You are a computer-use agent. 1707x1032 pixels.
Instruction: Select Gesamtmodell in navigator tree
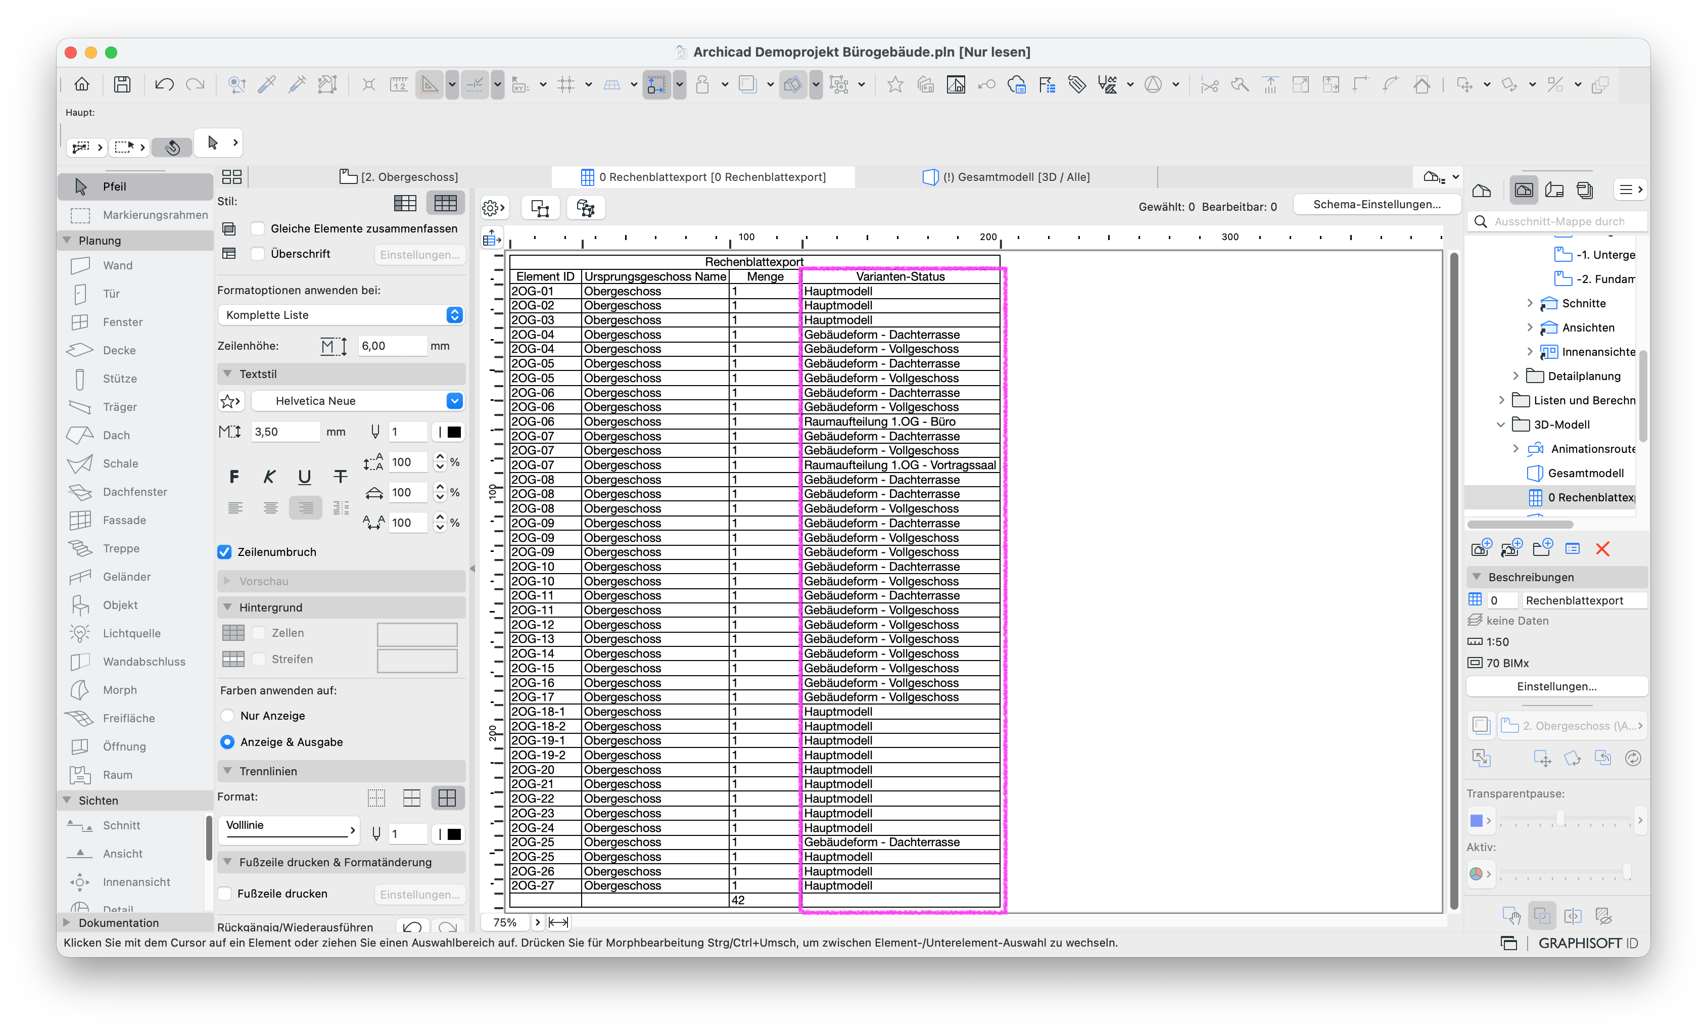pyautogui.click(x=1585, y=474)
